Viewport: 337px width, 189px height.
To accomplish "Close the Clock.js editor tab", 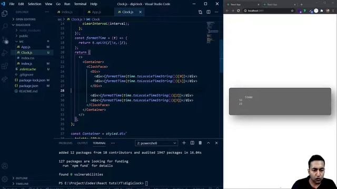I will point(141,12).
